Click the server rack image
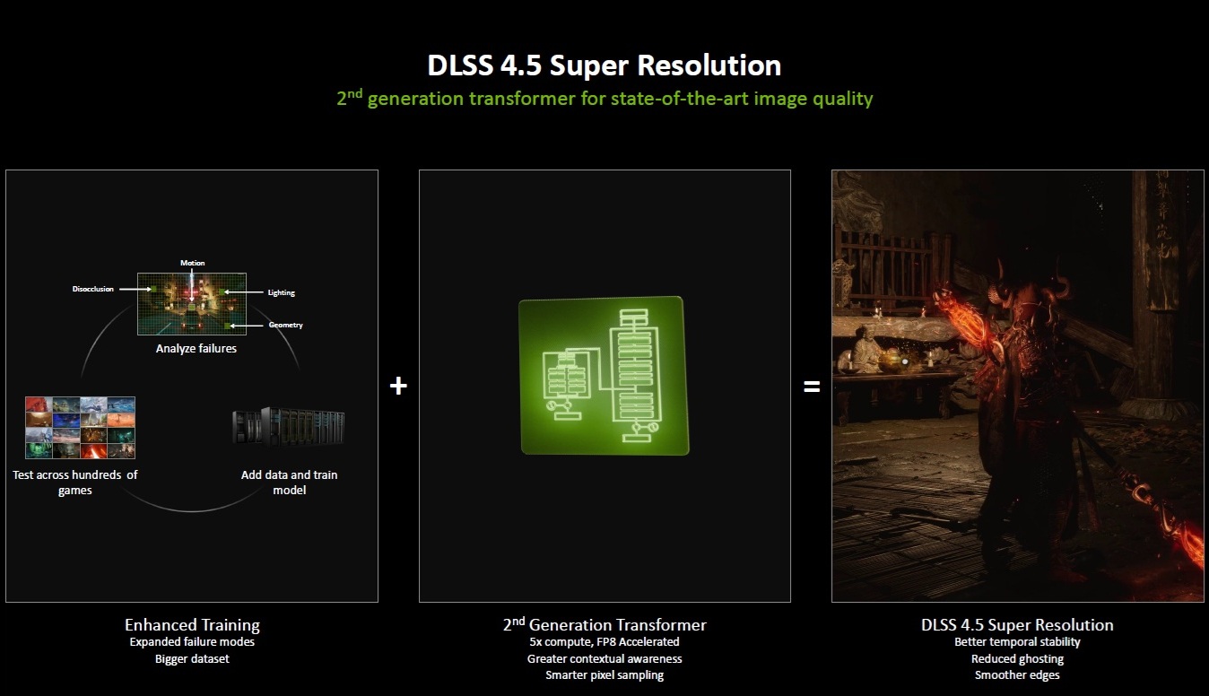 click(x=288, y=429)
